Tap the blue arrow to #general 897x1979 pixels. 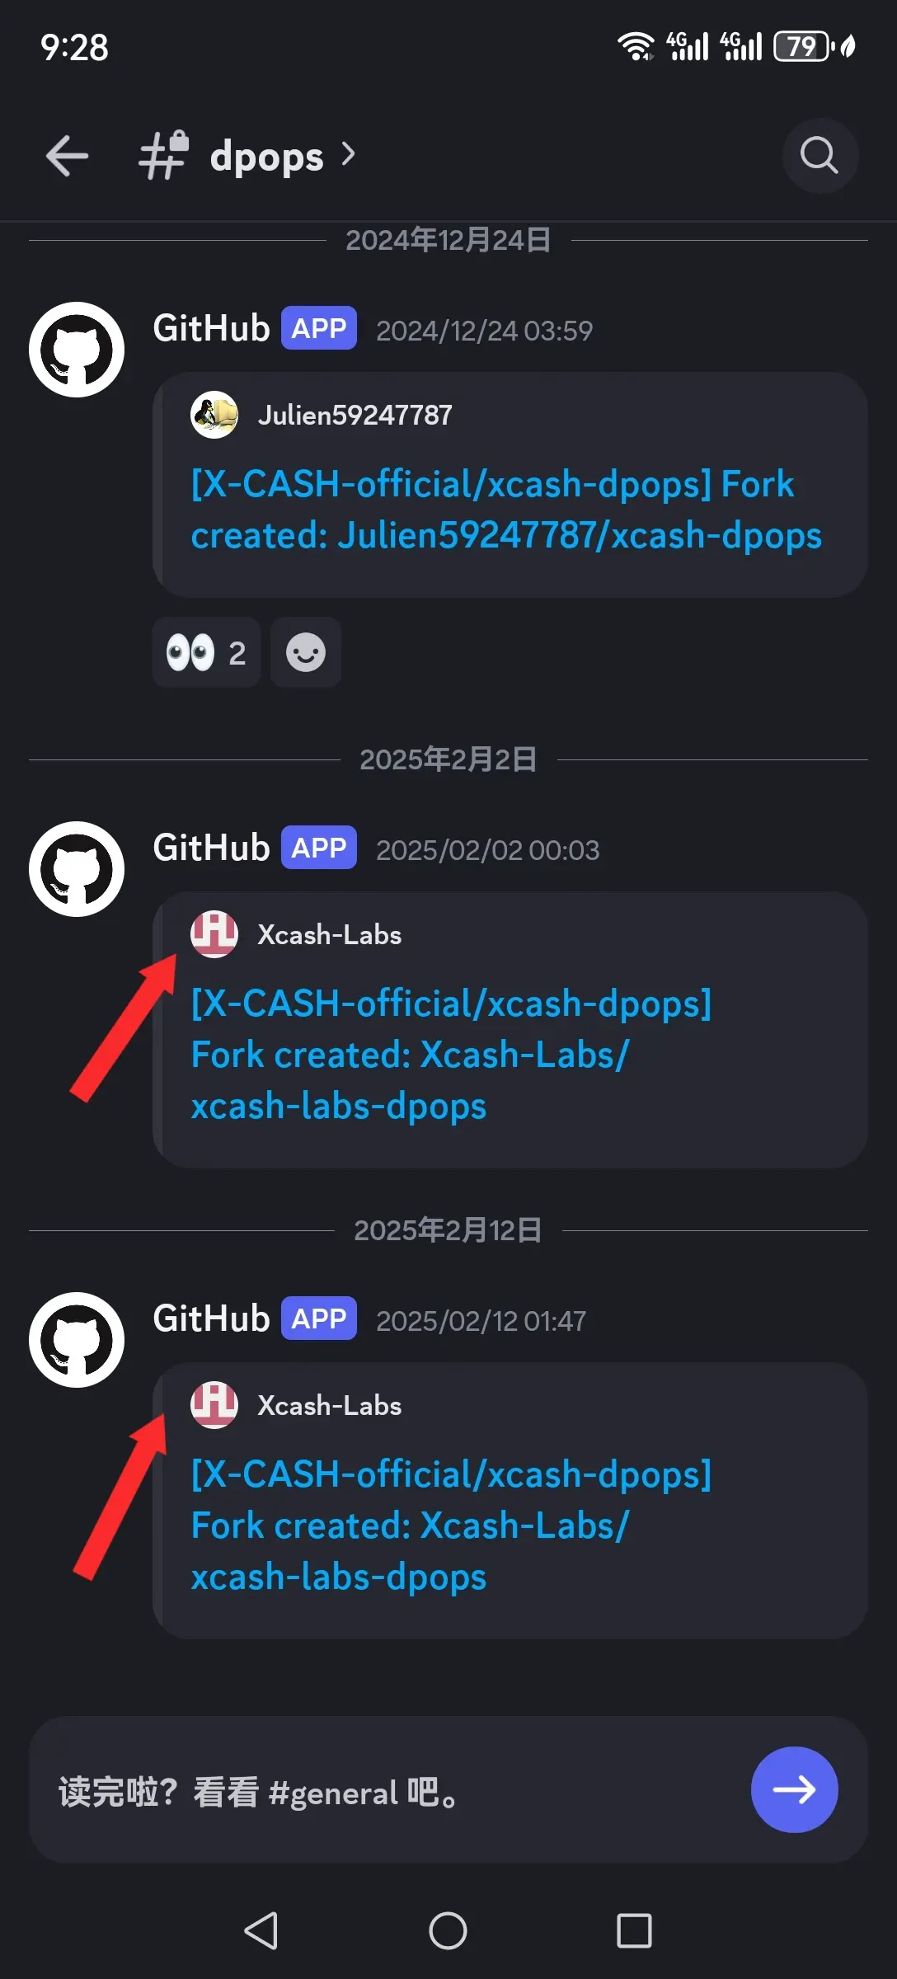794,1789
